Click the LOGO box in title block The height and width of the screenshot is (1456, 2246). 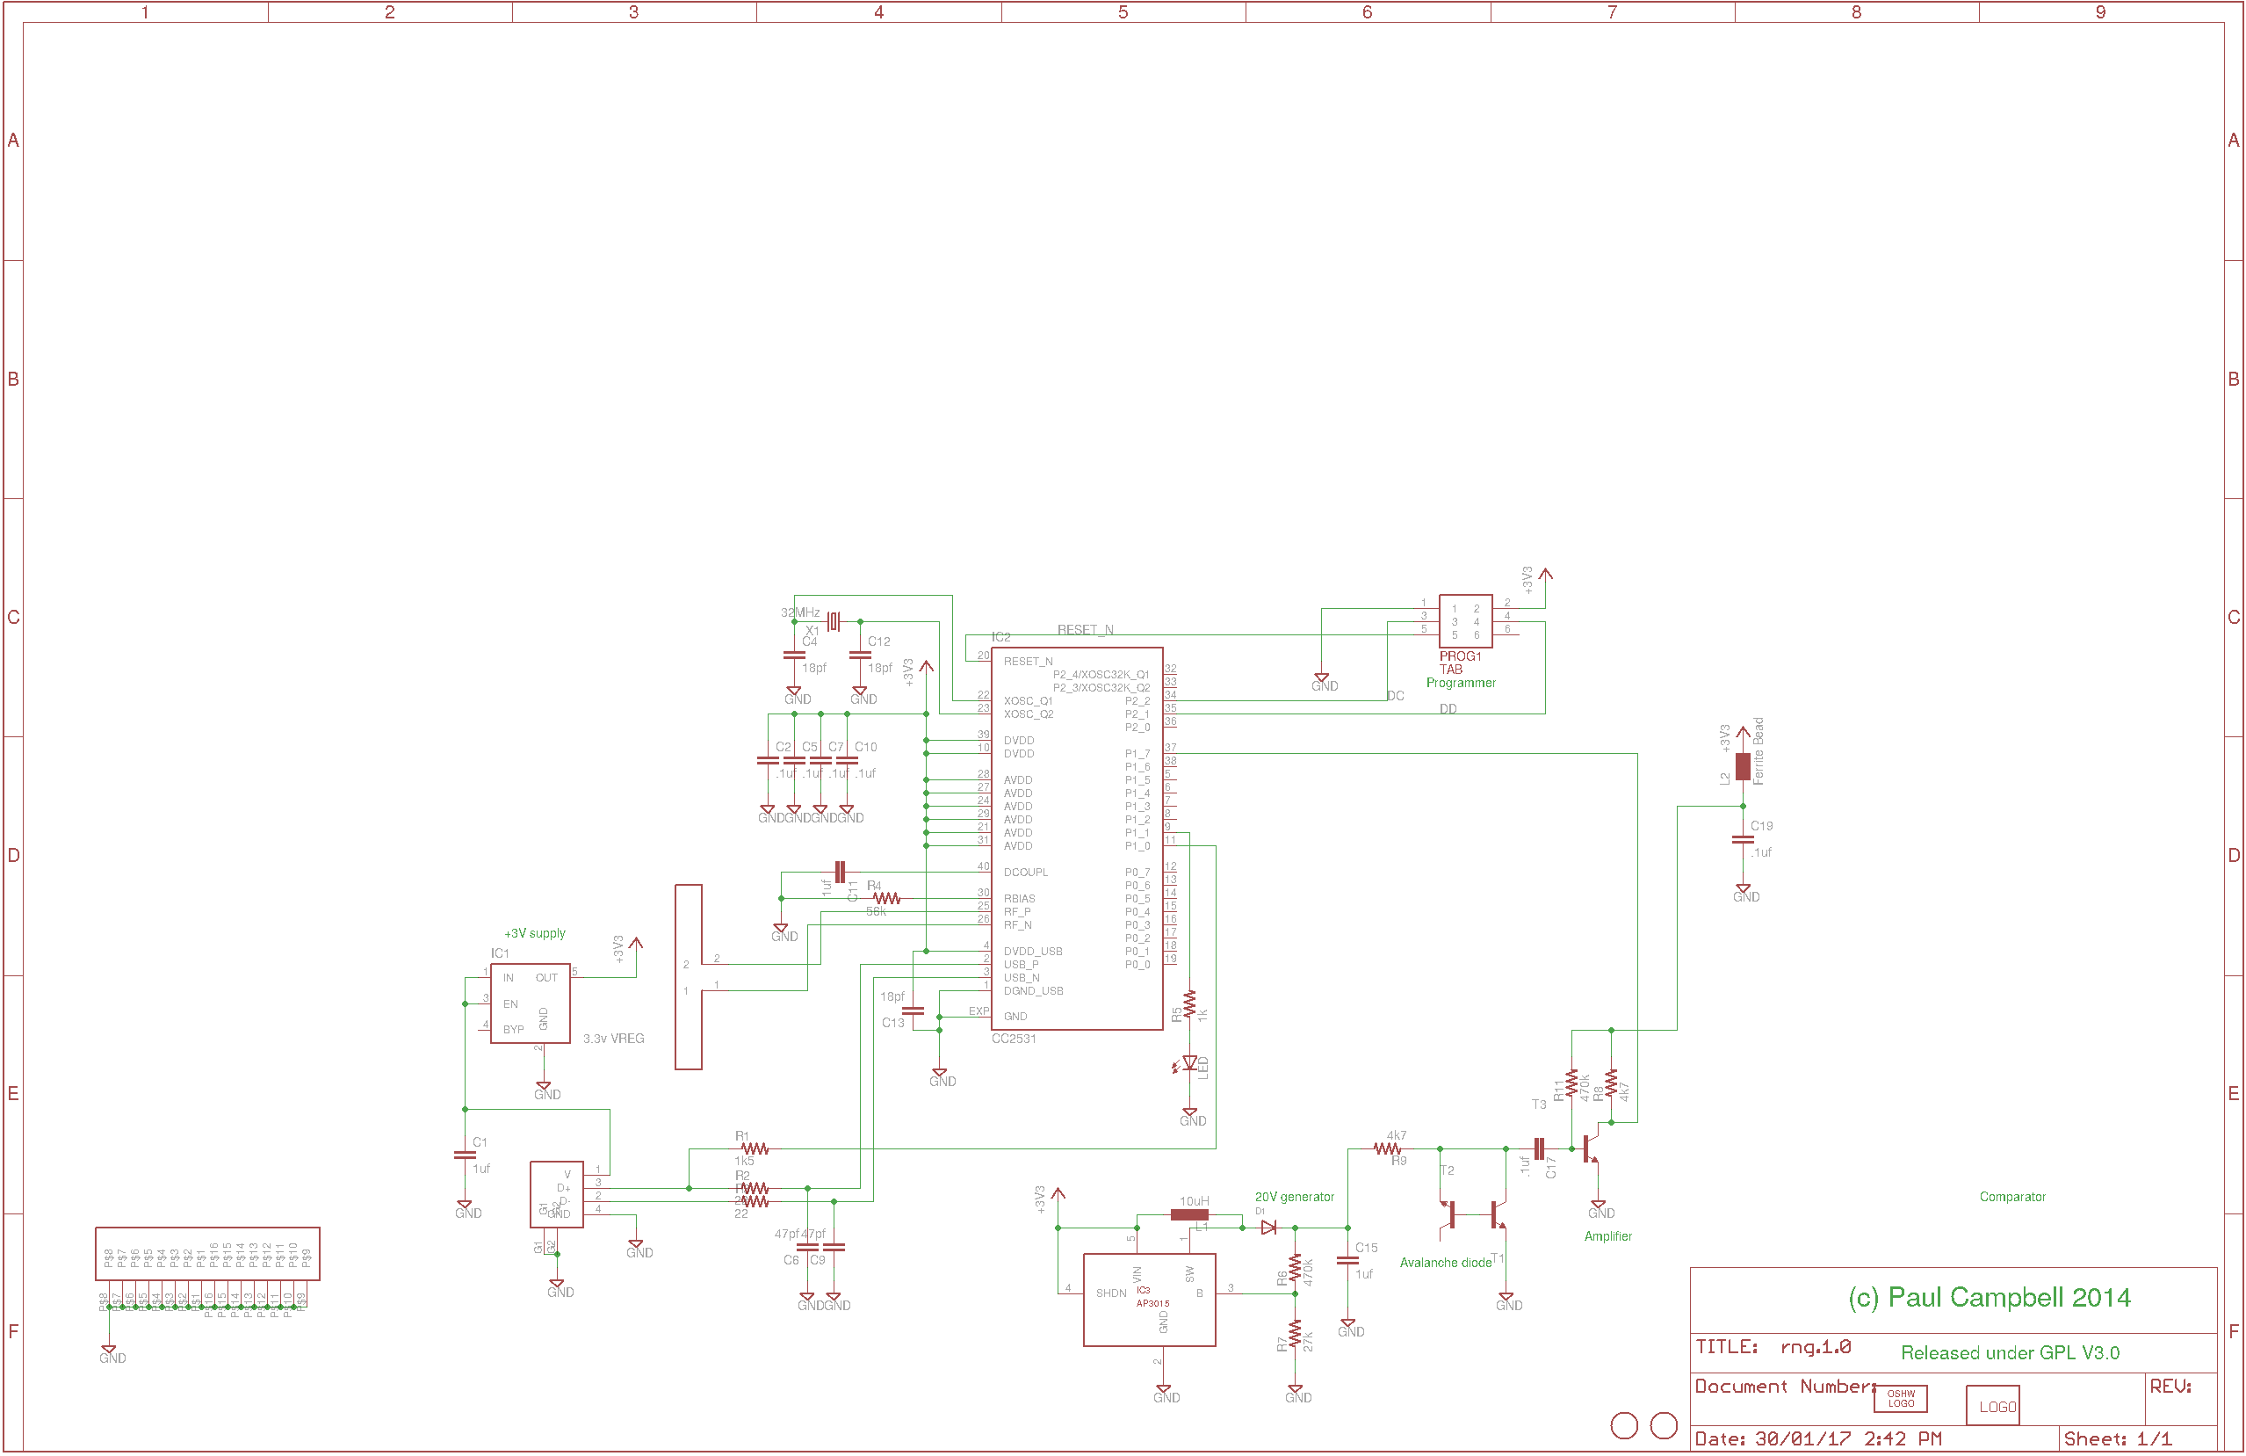[x=1992, y=1405]
